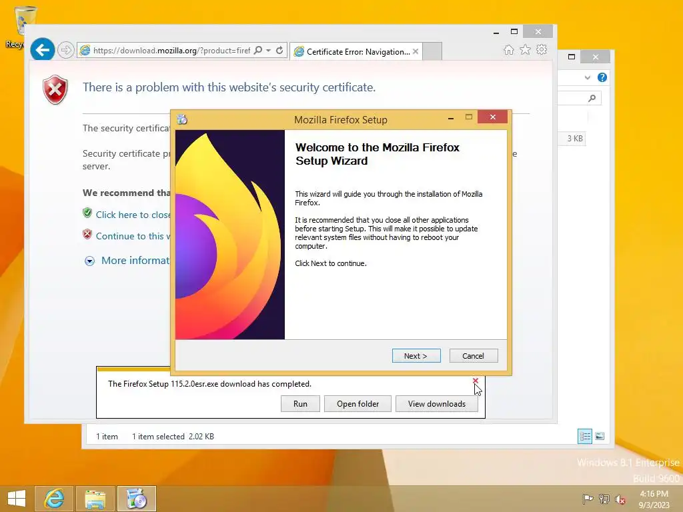Screen dimensions: 683x512
Task: Click the download completed message text
Action: (209, 384)
